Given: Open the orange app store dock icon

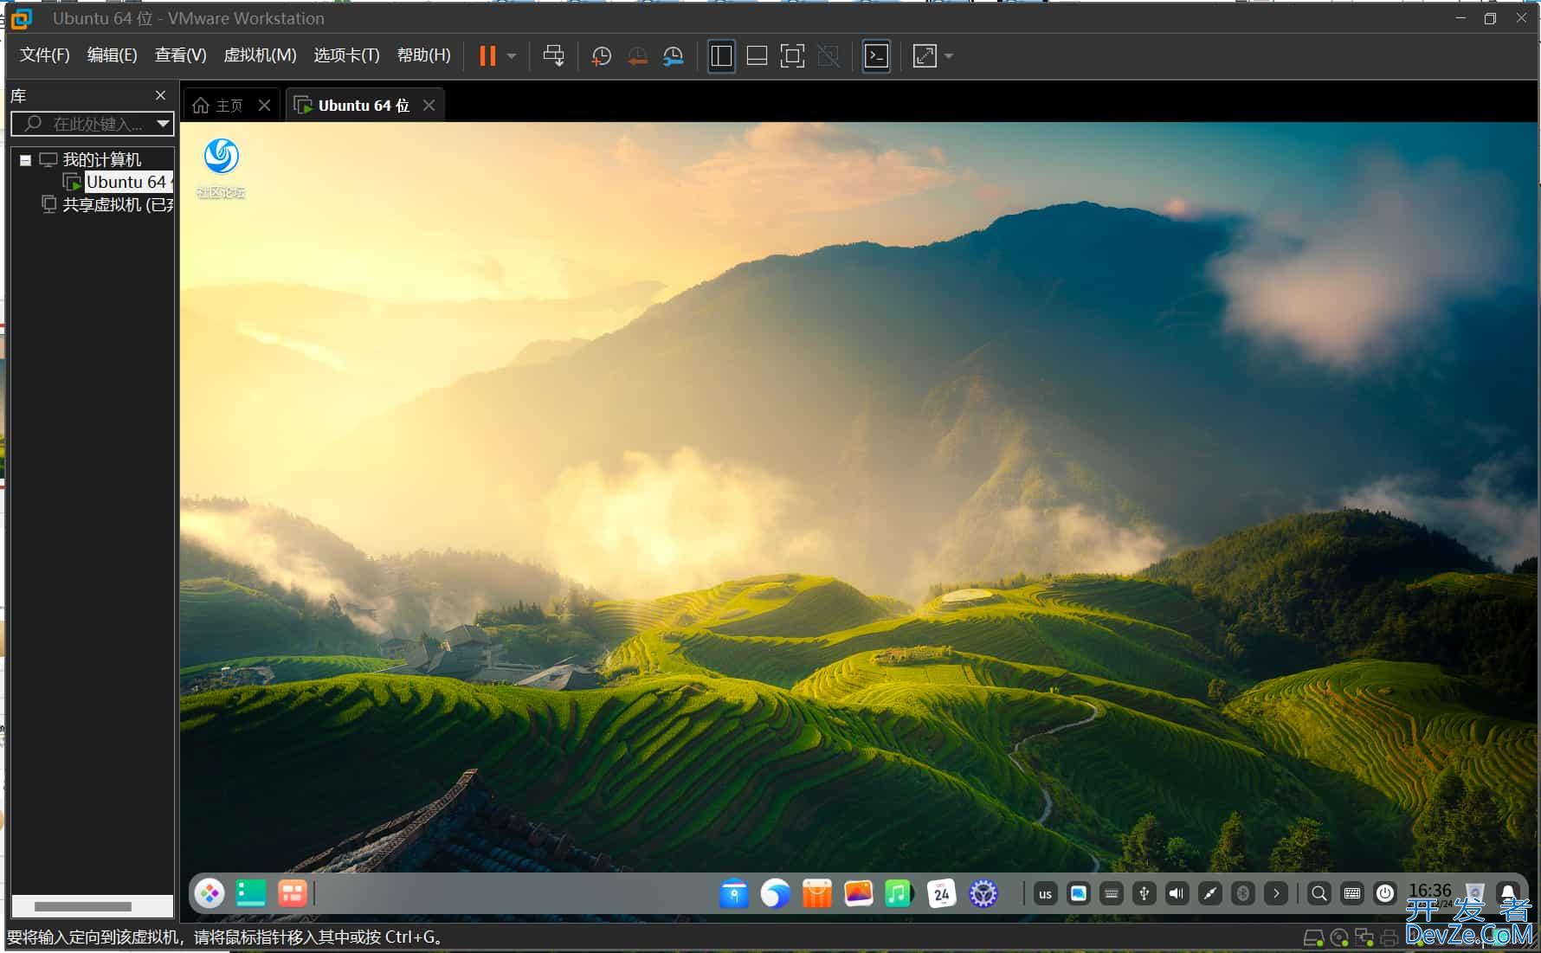Looking at the screenshot, I should pos(816,893).
